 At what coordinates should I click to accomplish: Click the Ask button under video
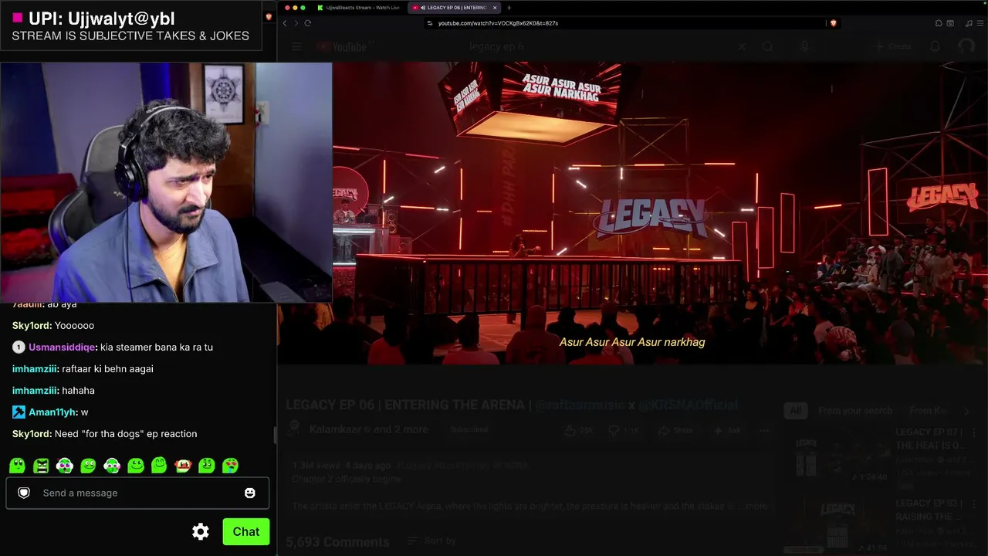(726, 430)
